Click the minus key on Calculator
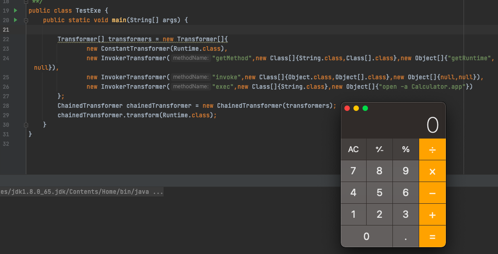Image resolution: width=498 pixels, height=254 pixels. point(432,193)
